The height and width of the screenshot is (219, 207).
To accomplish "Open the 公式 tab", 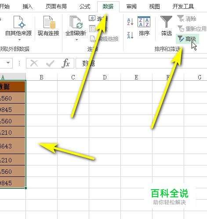I will [x=85, y=7].
